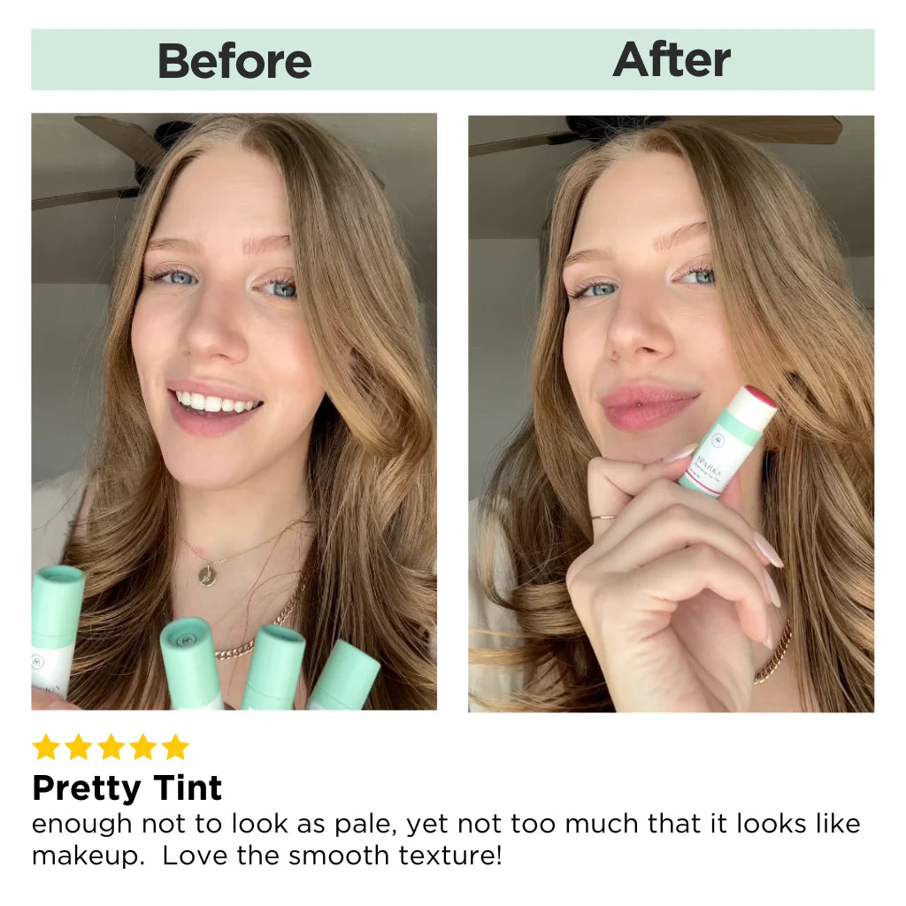This screenshot has height=906, width=906.
Task: Click the review line starting with enough
Action: coord(446,824)
